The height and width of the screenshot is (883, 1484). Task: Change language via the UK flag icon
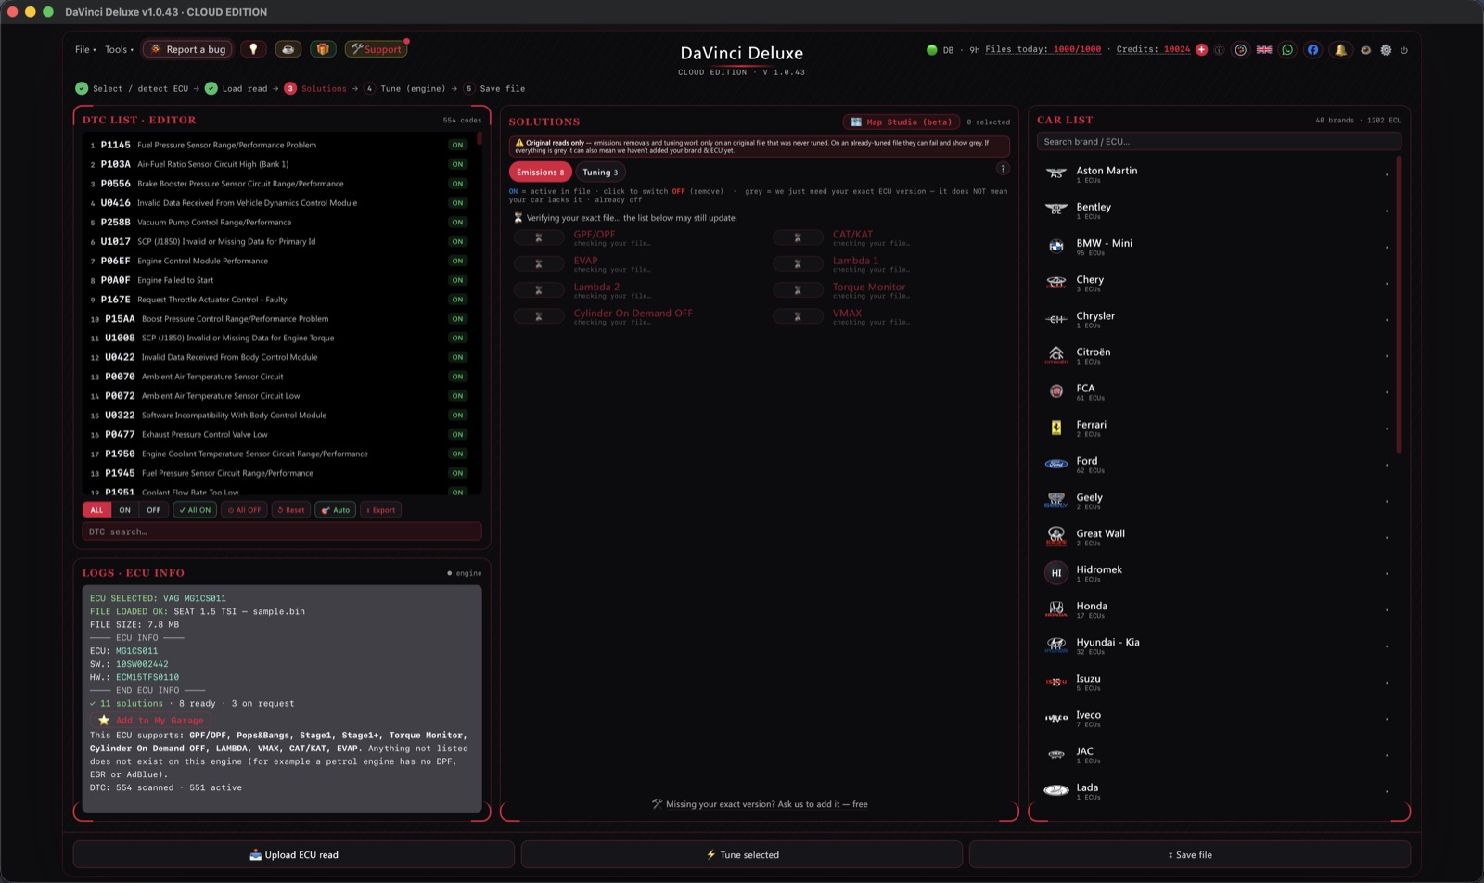[x=1264, y=50]
